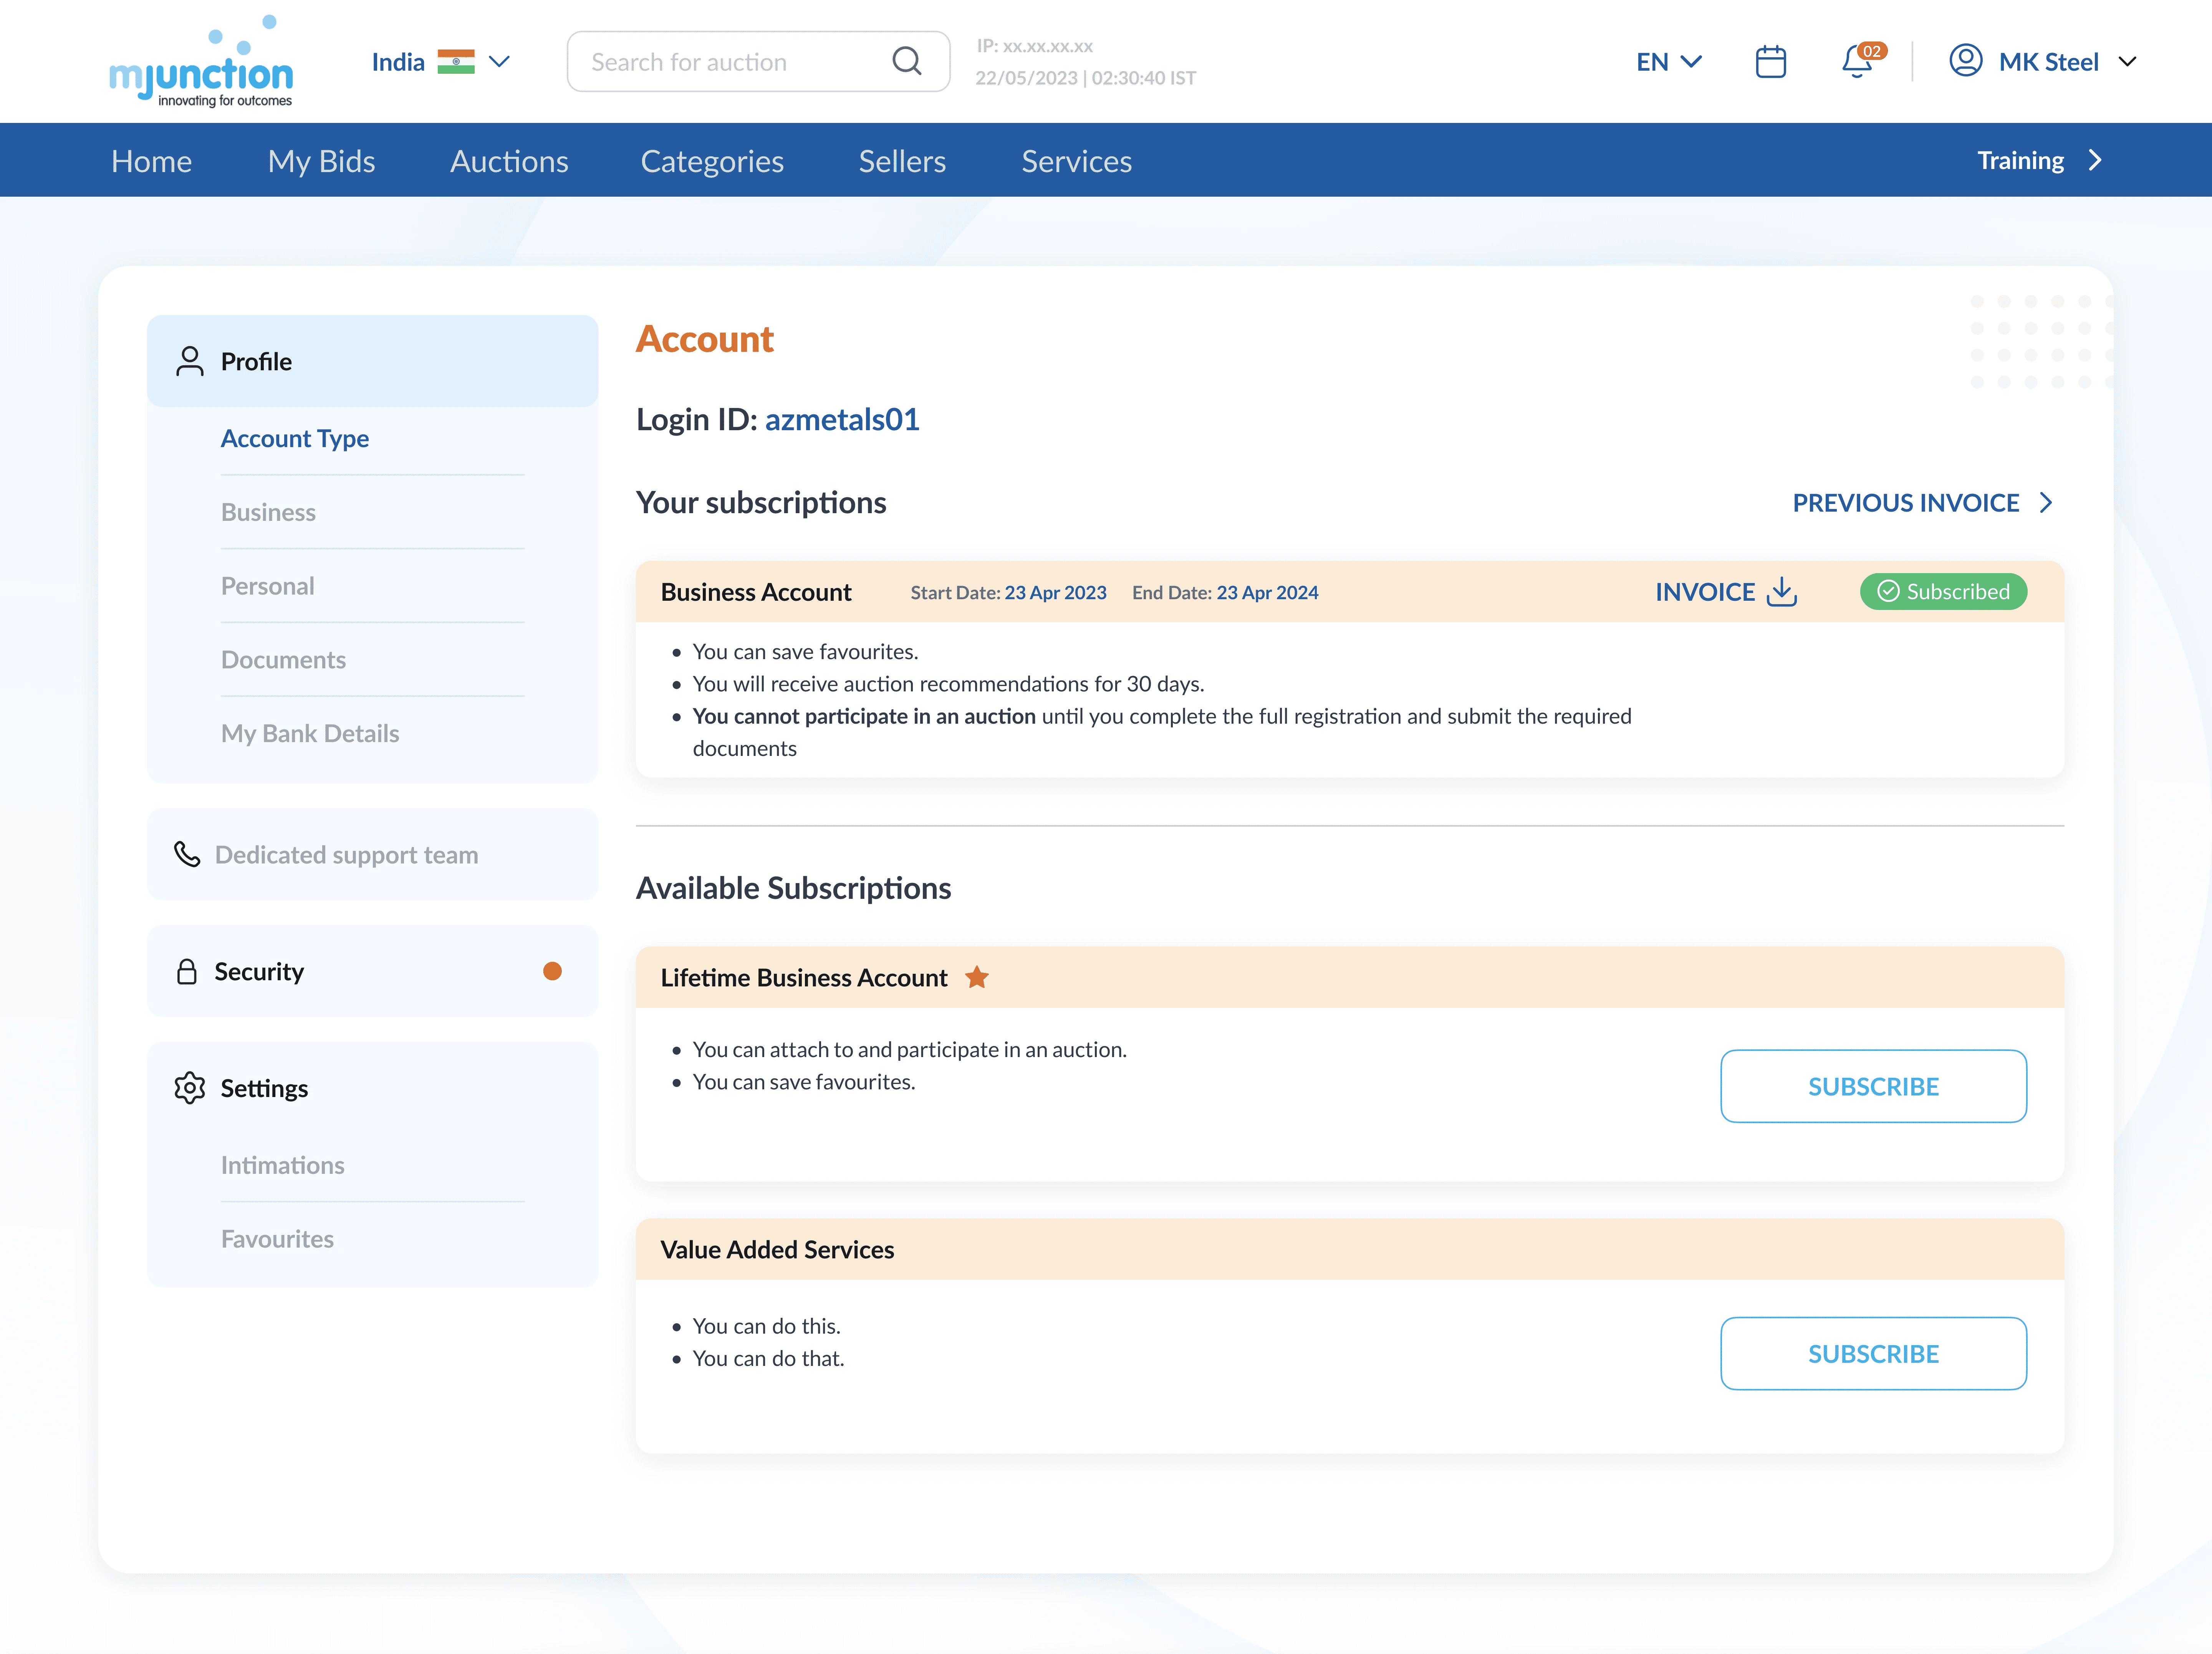Expand the MK Steel account menu chevron

(2128, 62)
